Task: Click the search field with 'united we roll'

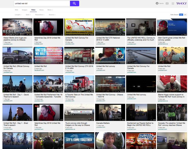Action: pos(42,4)
